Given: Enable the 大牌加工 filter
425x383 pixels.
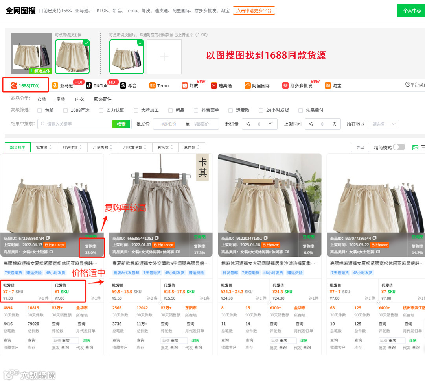Looking at the screenshot, I should [136, 110].
